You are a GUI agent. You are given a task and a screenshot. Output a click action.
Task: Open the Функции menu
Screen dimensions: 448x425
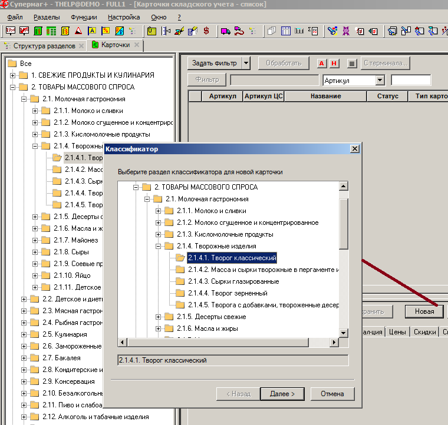pyautogui.click(x=84, y=17)
